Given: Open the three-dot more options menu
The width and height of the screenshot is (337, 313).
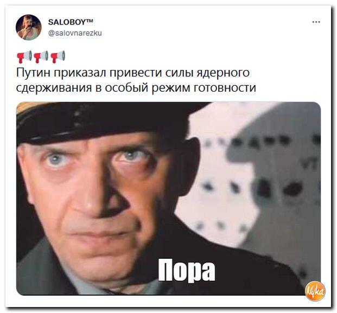Looking at the screenshot, I should pos(316,22).
